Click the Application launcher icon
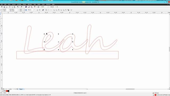Screen dimensions: 170x96 [x=35, y=7]
